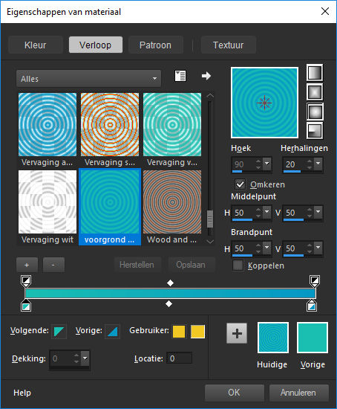Decrease Middelpunt H with down stepper
Screen dimensions: 337x409
coord(258,216)
